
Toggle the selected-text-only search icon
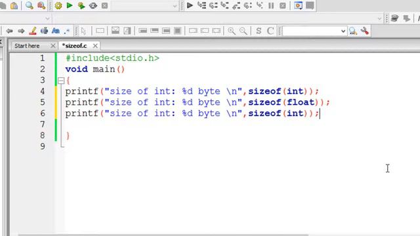pos(44,31)
